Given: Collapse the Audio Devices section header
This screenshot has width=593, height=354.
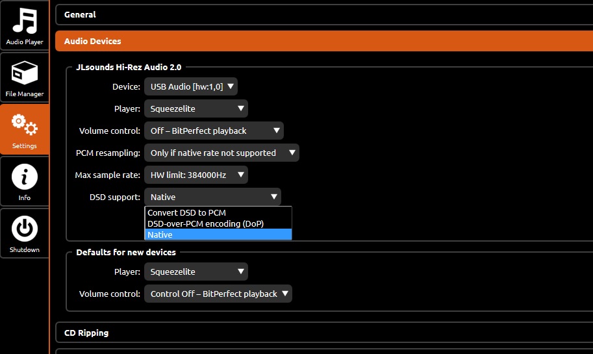Looking at the screenshot, I should tap(324, 41).
